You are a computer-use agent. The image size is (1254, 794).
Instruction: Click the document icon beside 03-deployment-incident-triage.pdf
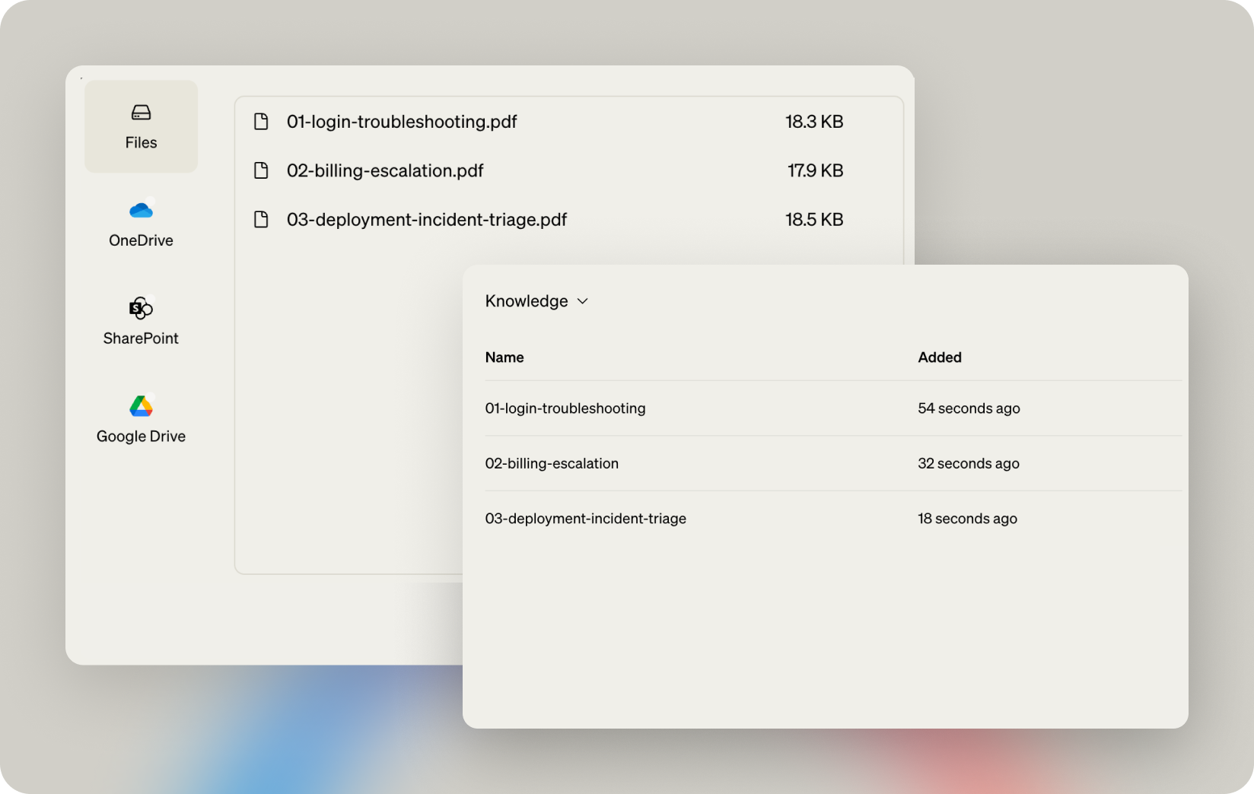[x=261, y=220]
